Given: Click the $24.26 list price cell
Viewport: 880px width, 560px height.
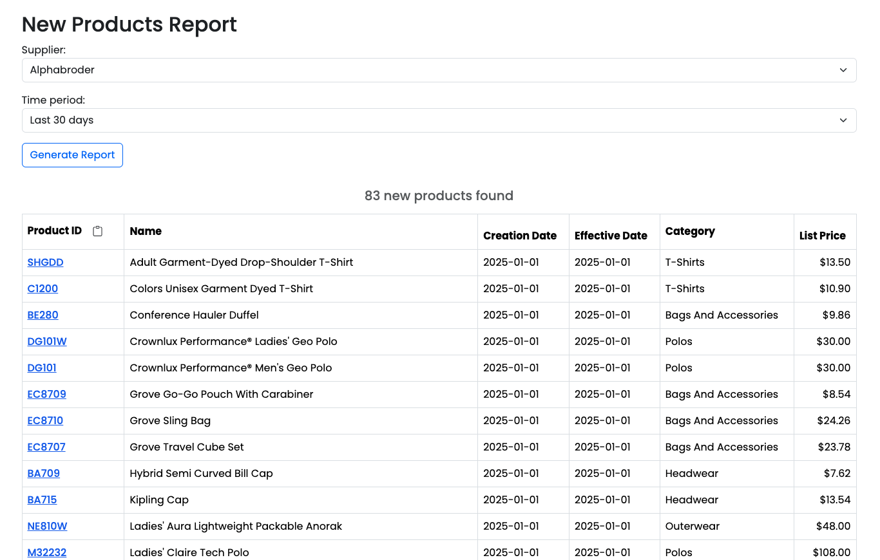Looking at the screenshot, I should [x=825, y=421].
